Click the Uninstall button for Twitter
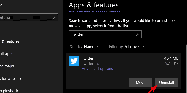The image size is (187, 93). [x=166, y=82]
